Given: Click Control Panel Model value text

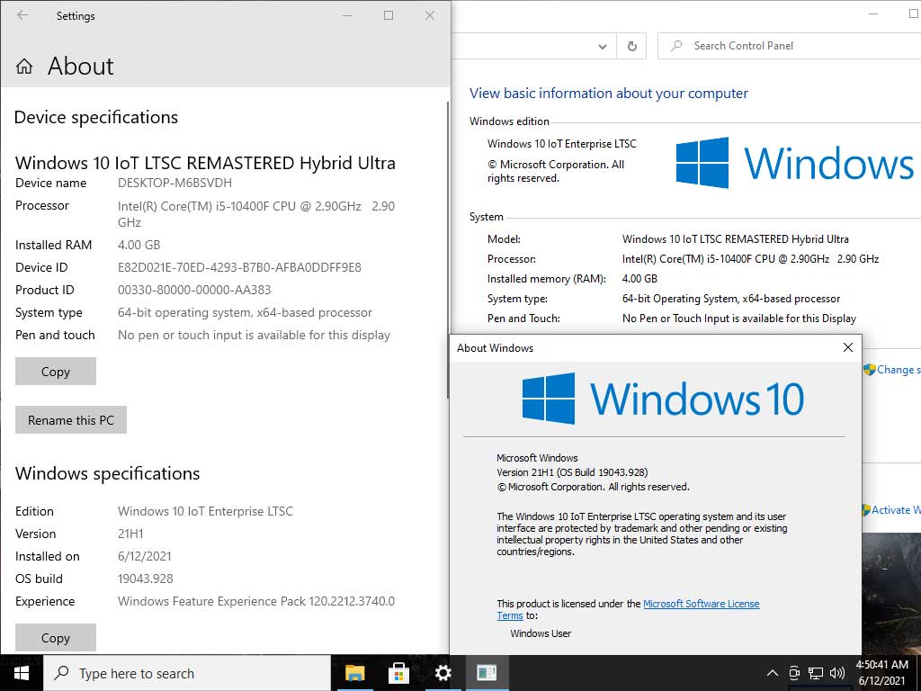Looking at the screenshot, I should (x=736, y=239).
